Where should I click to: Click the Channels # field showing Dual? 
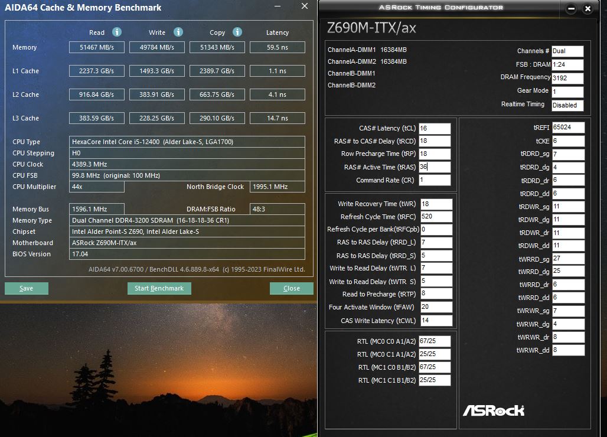567,51
